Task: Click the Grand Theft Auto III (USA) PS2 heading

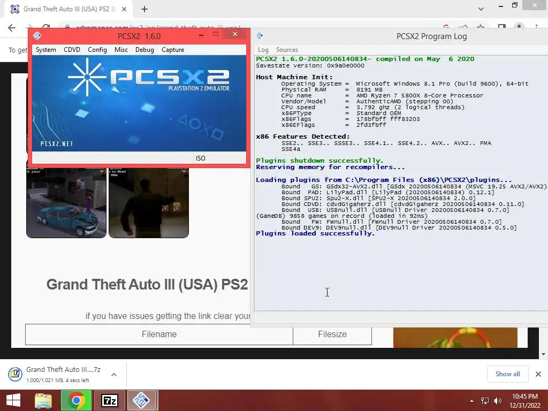Action: 147,285
